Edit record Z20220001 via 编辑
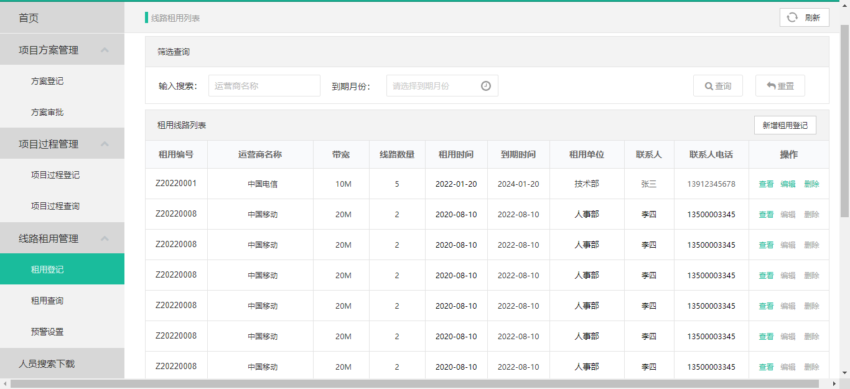850x389 pixels. [x=788, y=184]
